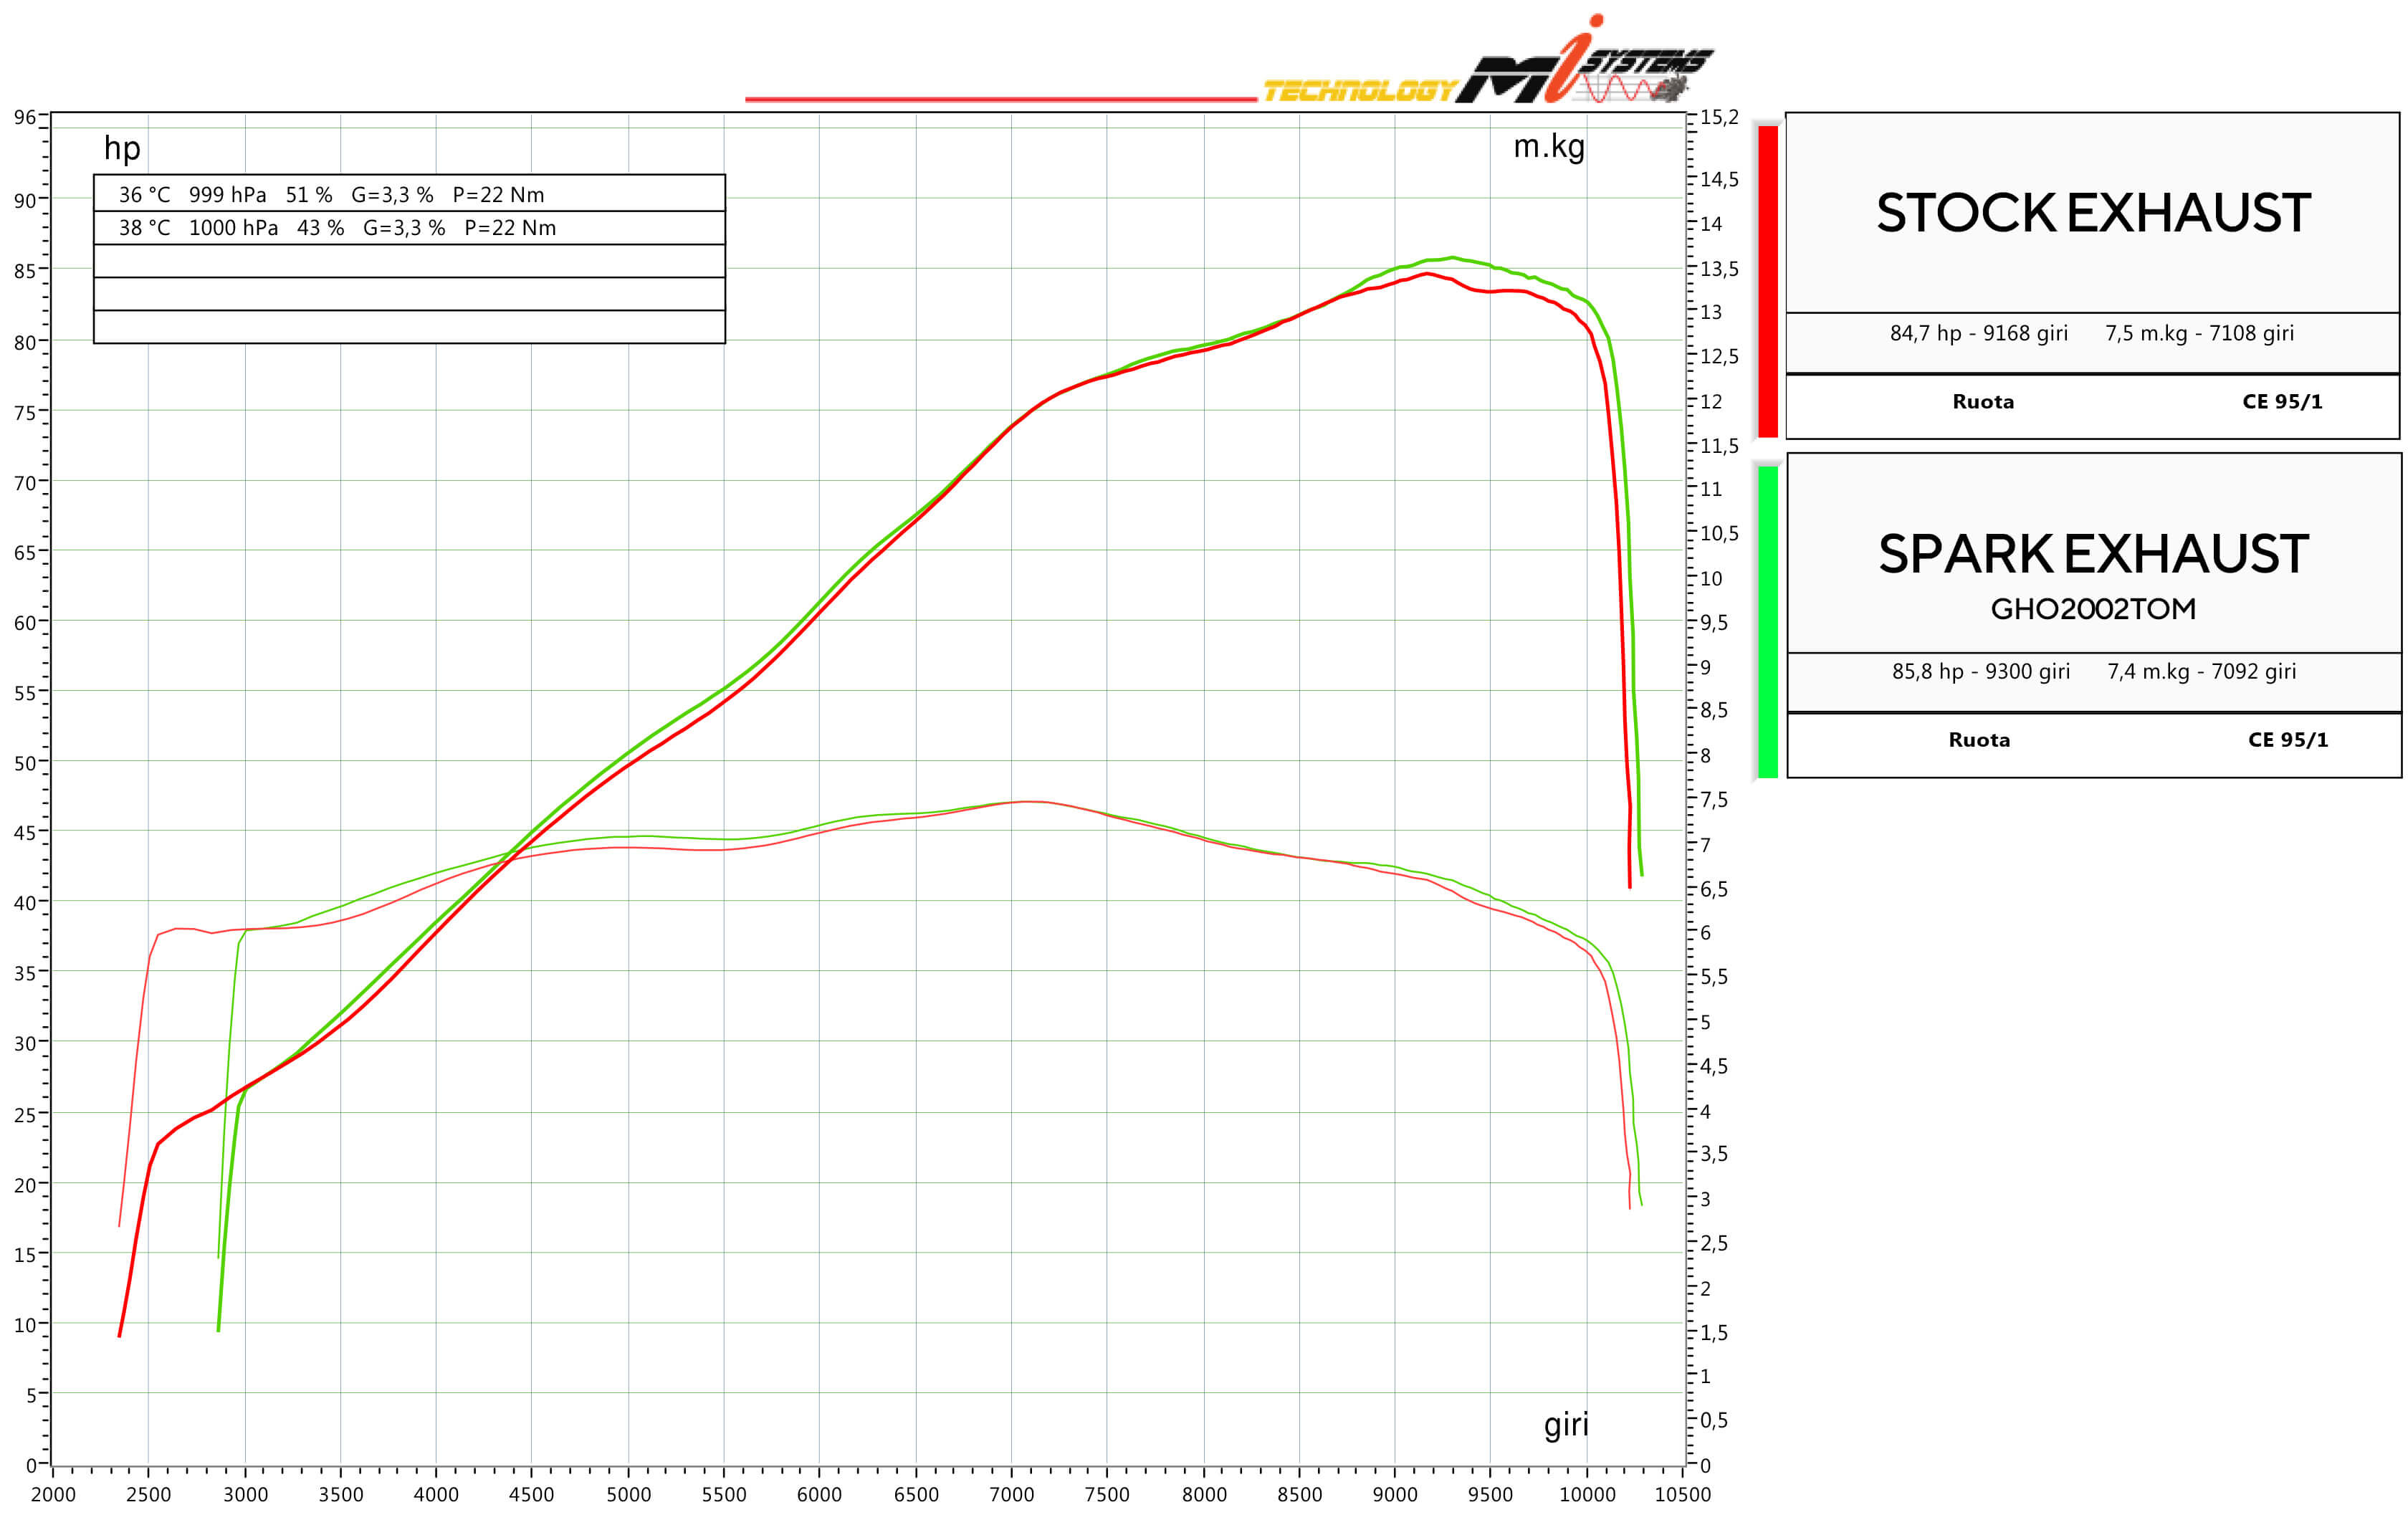Click the 9500 rpm x-axis label

click(1490, 1495)
